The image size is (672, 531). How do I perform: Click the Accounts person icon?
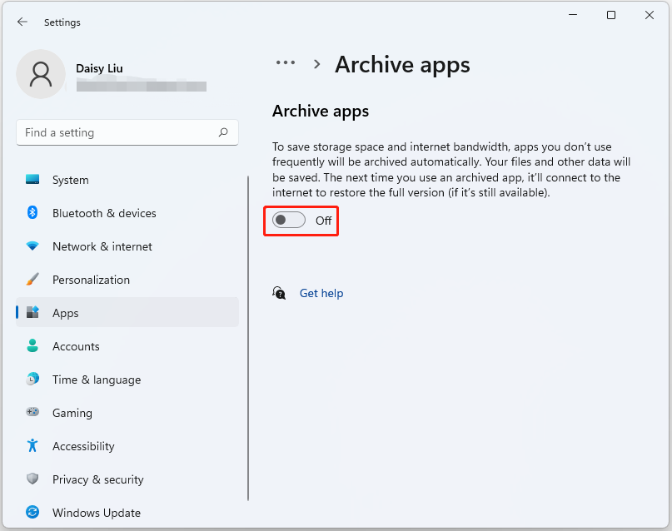(32, 346)
